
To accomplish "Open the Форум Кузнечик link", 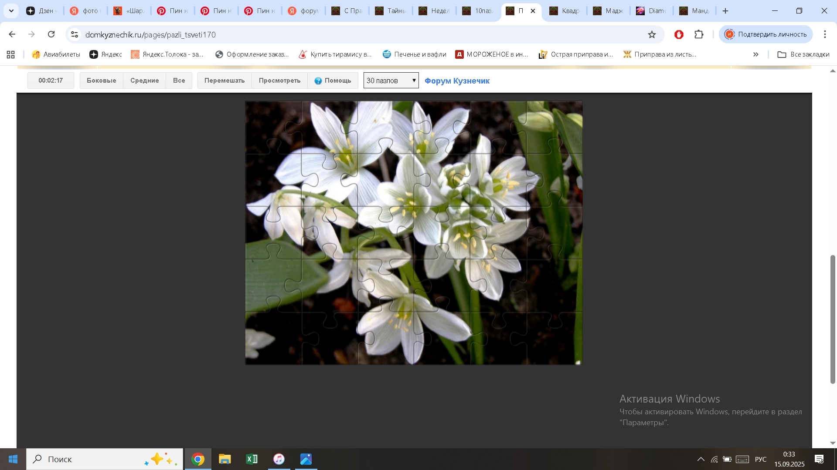I will tap(457, 81).
